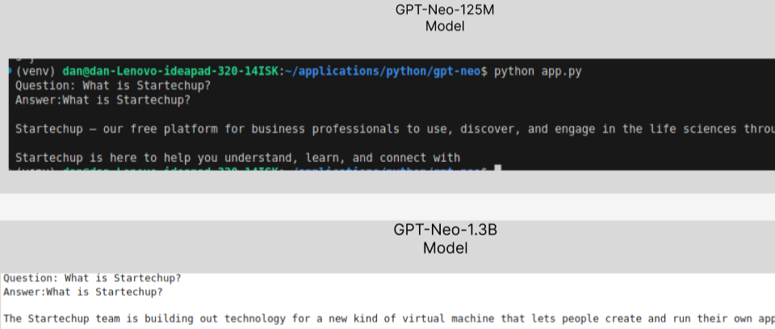The height and width of the screenshot is (329, 775).
Task: Click the line "Startechup is here to help you"
Action: pyautogui.click(x=237, y=158)
